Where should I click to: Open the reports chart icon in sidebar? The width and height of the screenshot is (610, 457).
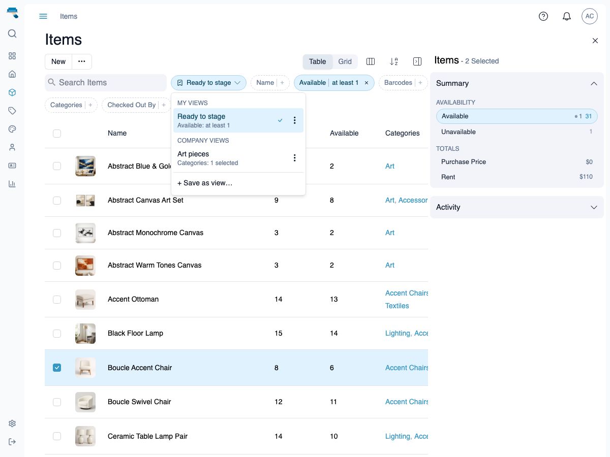pyautogui.click(x=12, y=184)
